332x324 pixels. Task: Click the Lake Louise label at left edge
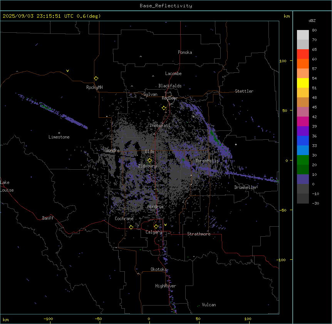coord(7,186)
